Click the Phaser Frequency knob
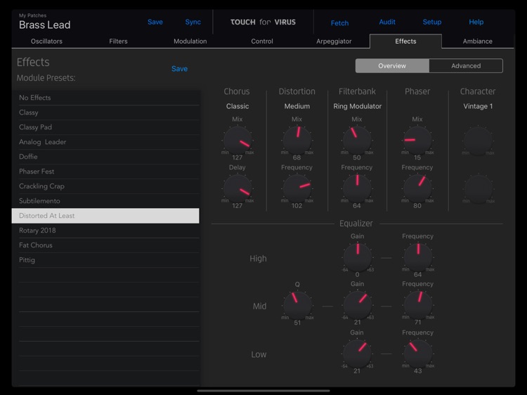The image size is (527, 395). tap(417, 188)
